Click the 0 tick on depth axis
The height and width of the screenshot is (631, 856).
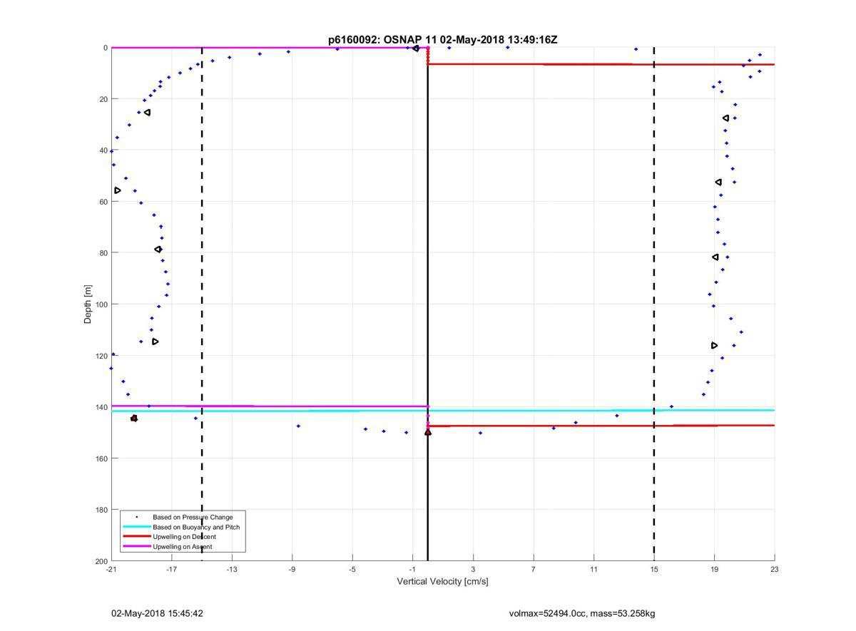pos(106,48)
